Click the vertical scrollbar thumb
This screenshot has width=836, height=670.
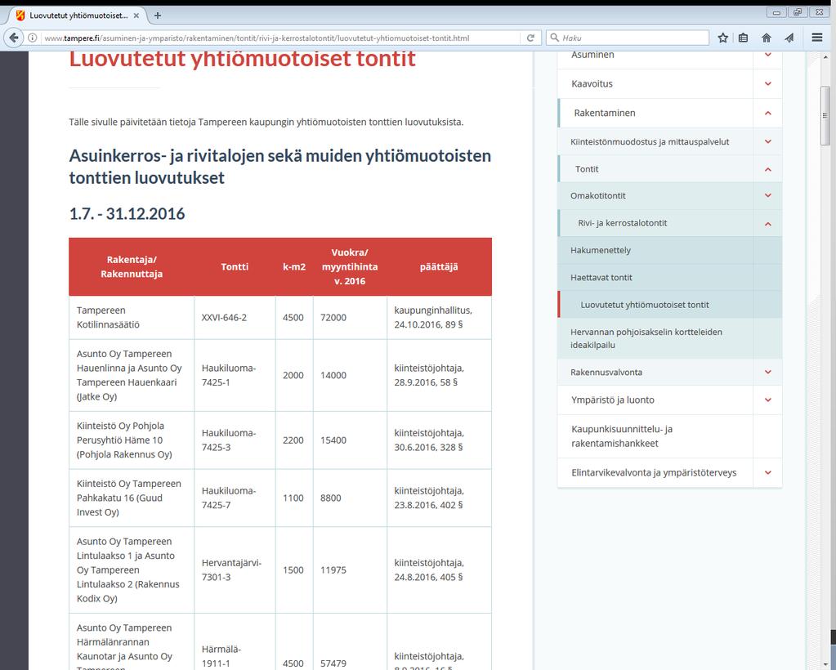[x=825, y=115]
